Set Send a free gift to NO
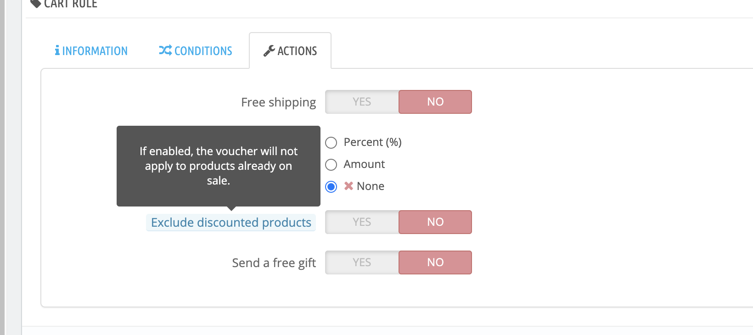Screen dimensions: 753x335 [x=435, y=262]
